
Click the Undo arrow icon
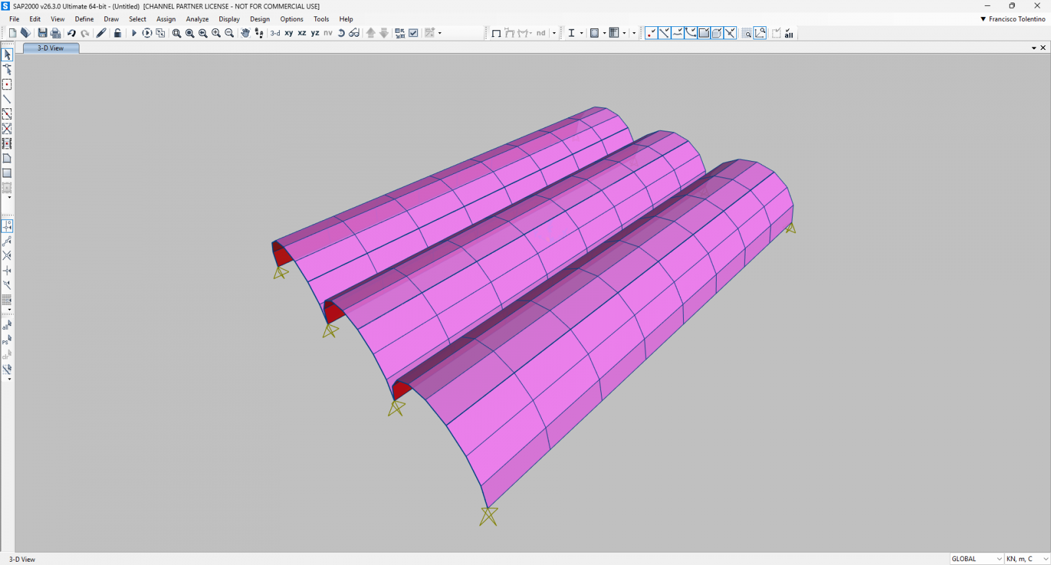tap(72, 33)
